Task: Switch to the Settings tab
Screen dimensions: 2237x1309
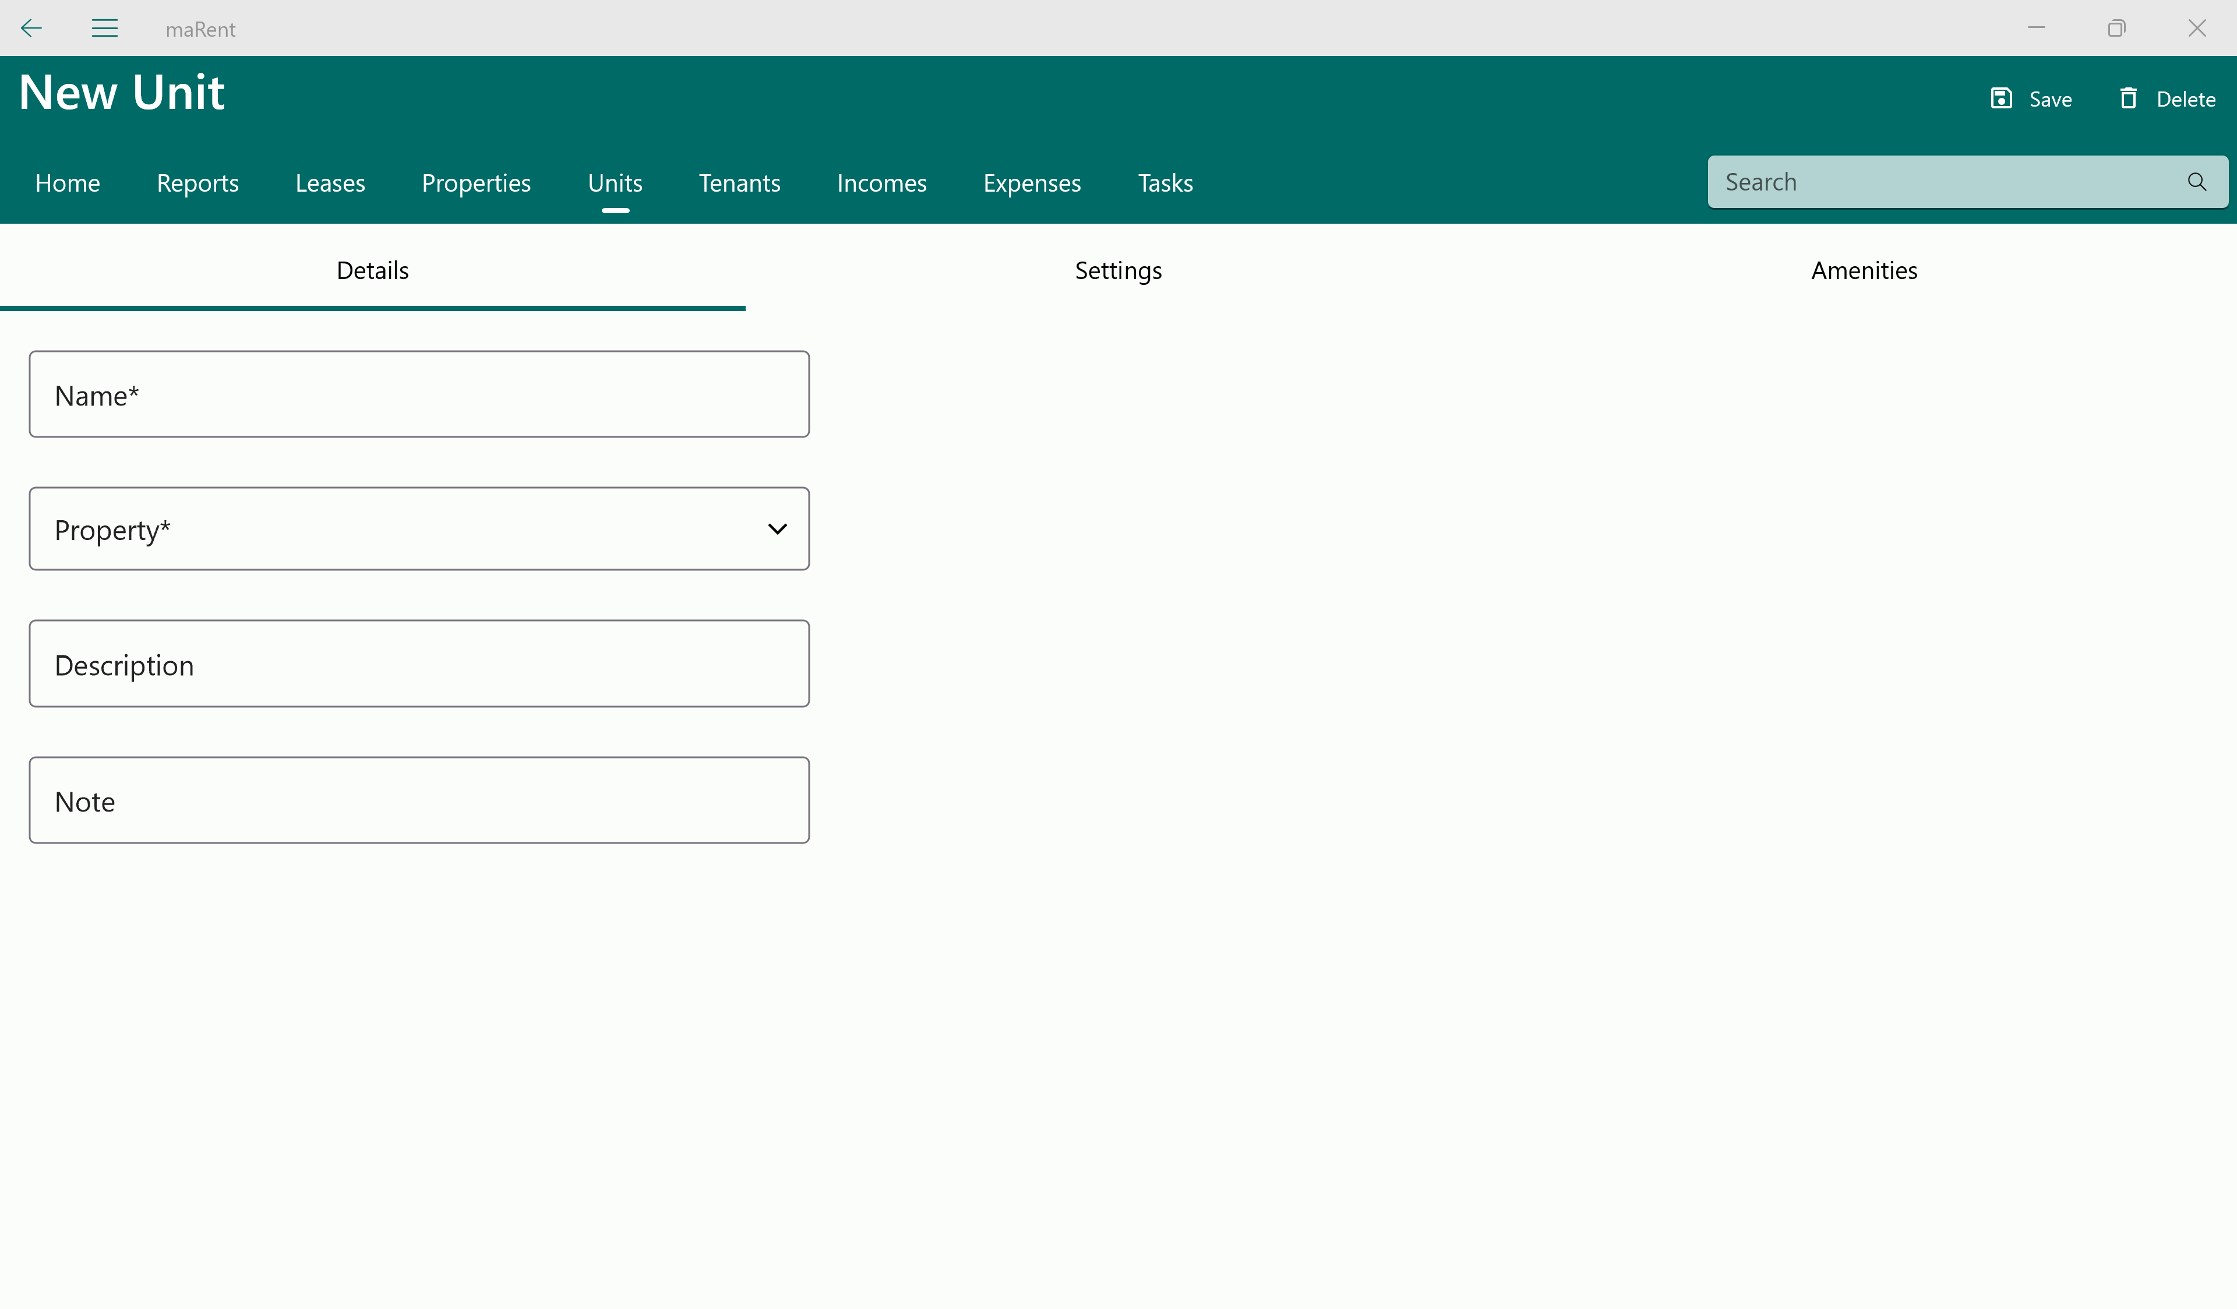Action: (x=1117, y=271)
